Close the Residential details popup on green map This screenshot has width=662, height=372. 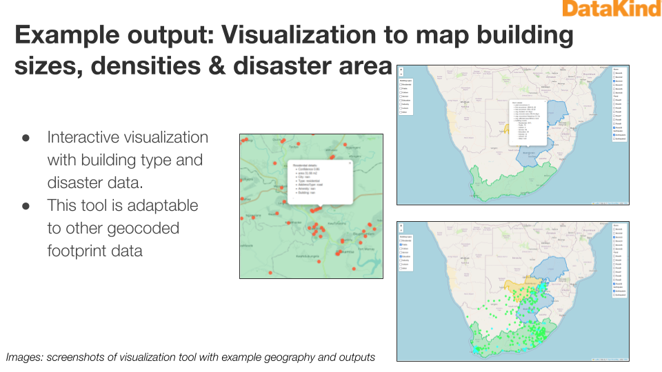[x=350, y=163]
